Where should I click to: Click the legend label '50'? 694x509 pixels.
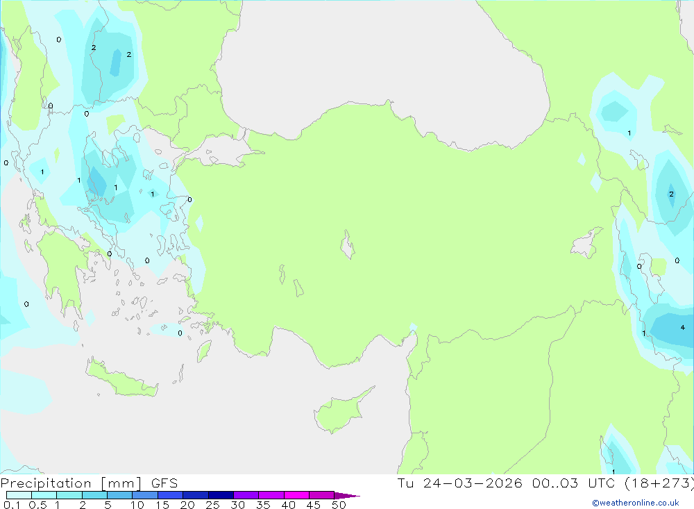tap(339, 505)
